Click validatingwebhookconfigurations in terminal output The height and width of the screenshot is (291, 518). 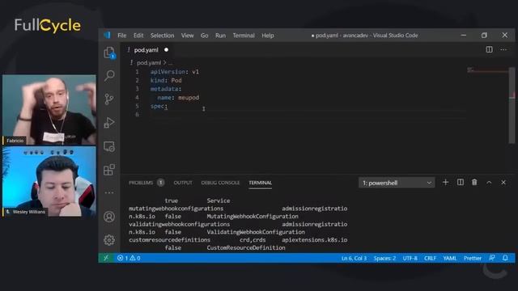(180, 224)
